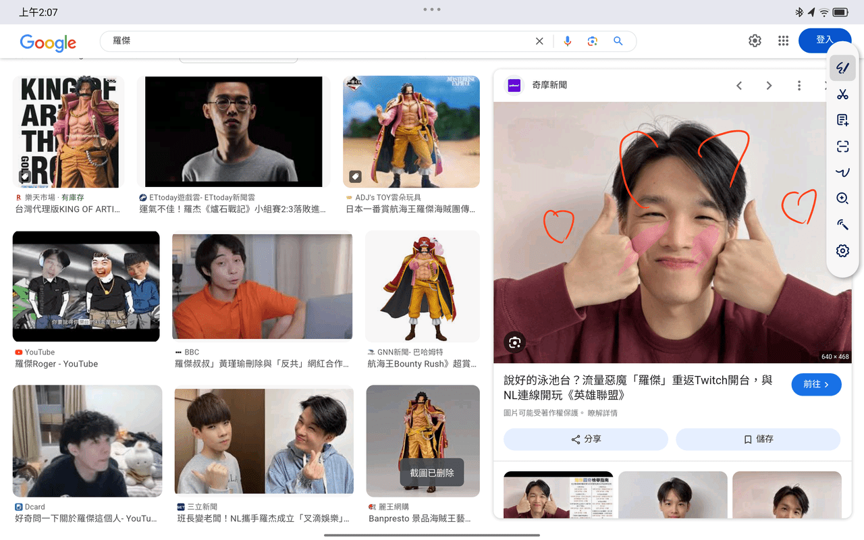Open the floating toolbar settings gear
The width and height of the screenshot is (864, 540).
point(842,250)
